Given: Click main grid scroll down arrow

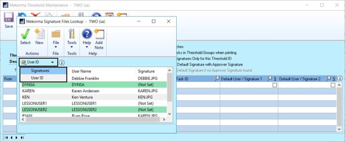Looking at the screenshot, I should tap(339, 129).
